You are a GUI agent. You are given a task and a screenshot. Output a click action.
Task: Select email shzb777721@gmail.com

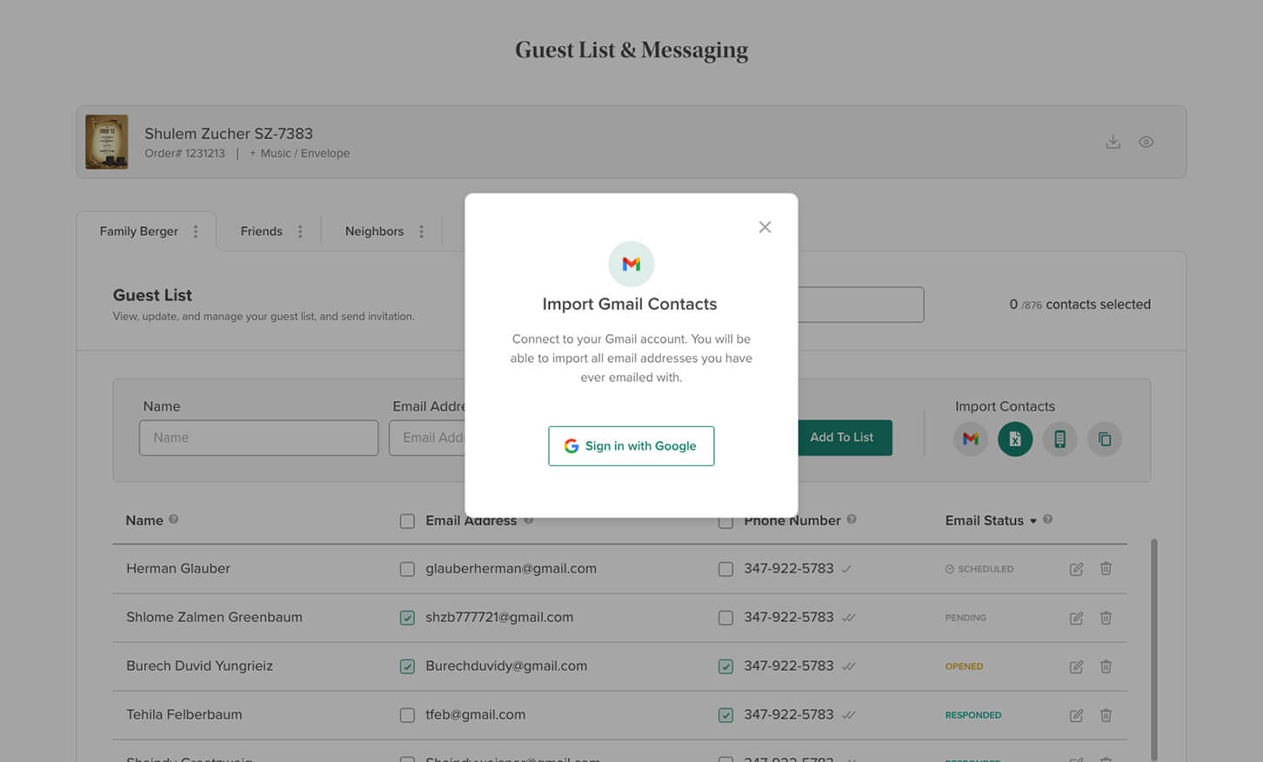click(x=499, y=618)
